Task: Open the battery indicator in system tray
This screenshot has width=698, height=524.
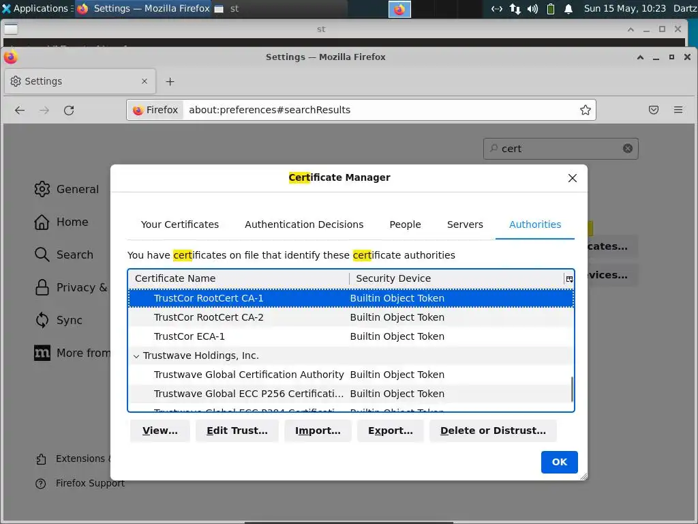Action: 550,9
